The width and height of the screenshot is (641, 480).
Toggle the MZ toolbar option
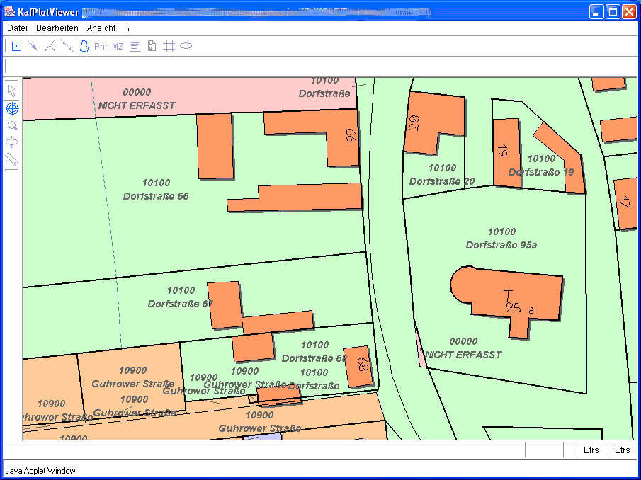(x=118, y=47)
